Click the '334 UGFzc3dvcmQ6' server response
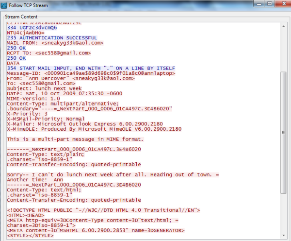291x241 pixels. 32,28
